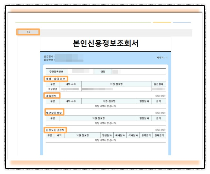
Task: Click the 인쇄 print button
Action: 28,32
